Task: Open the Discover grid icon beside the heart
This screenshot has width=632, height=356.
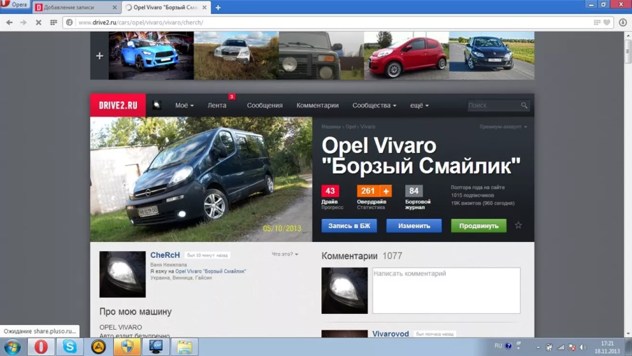Action: pos(597,23)
